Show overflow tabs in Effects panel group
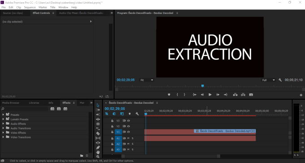 (91, 103)
